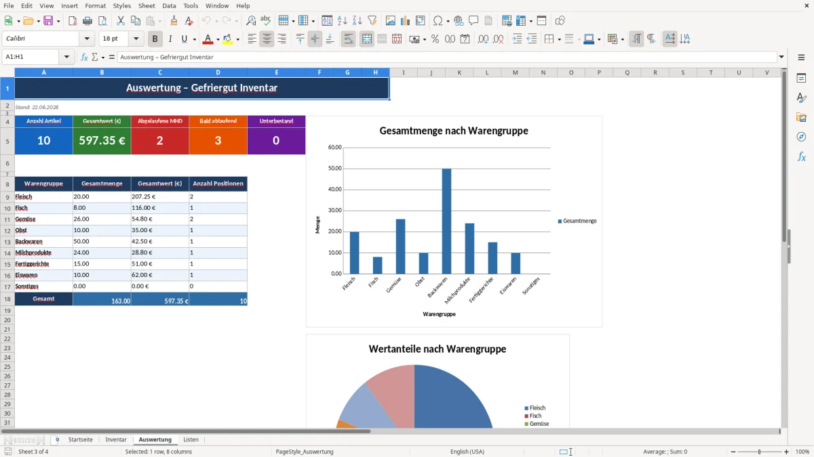
Task: Format the cell as percent
Action: 435,39
